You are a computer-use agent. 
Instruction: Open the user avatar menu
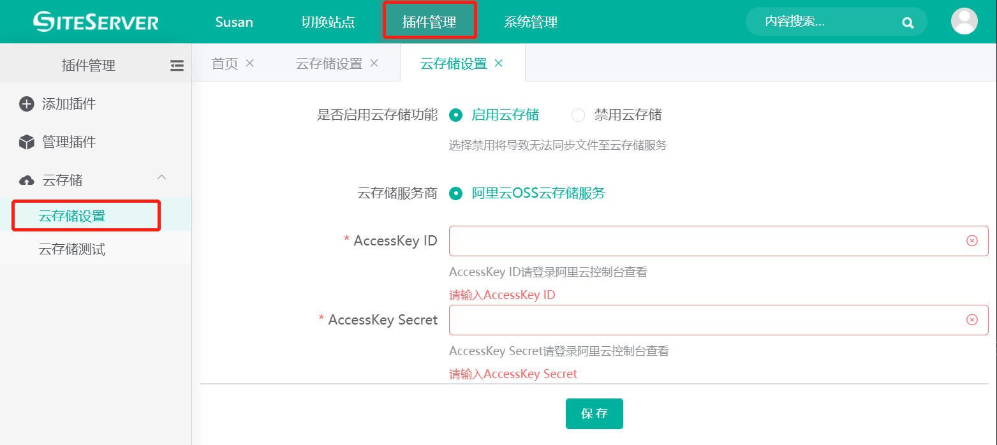[964, 22]
